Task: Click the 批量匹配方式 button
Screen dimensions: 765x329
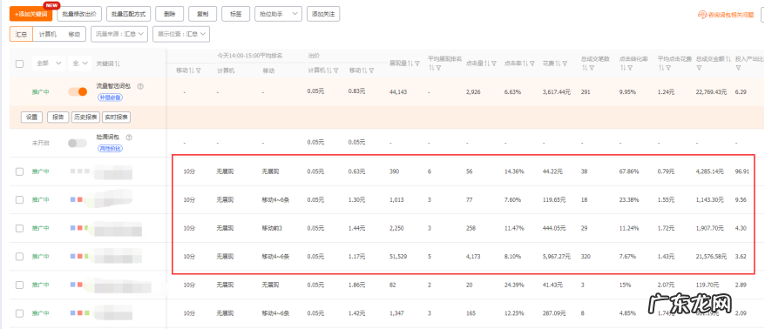Action: (129, 14)
